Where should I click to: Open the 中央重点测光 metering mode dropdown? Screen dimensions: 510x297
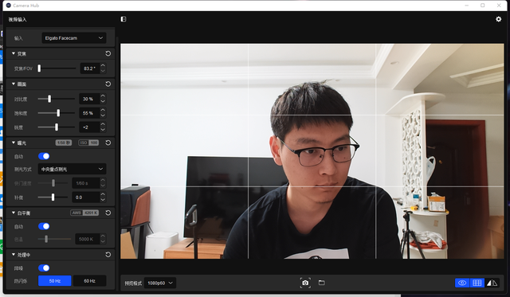pos(72,169)
